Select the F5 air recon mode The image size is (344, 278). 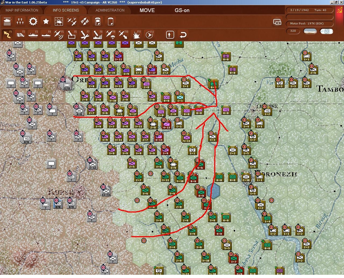(59, 35)
